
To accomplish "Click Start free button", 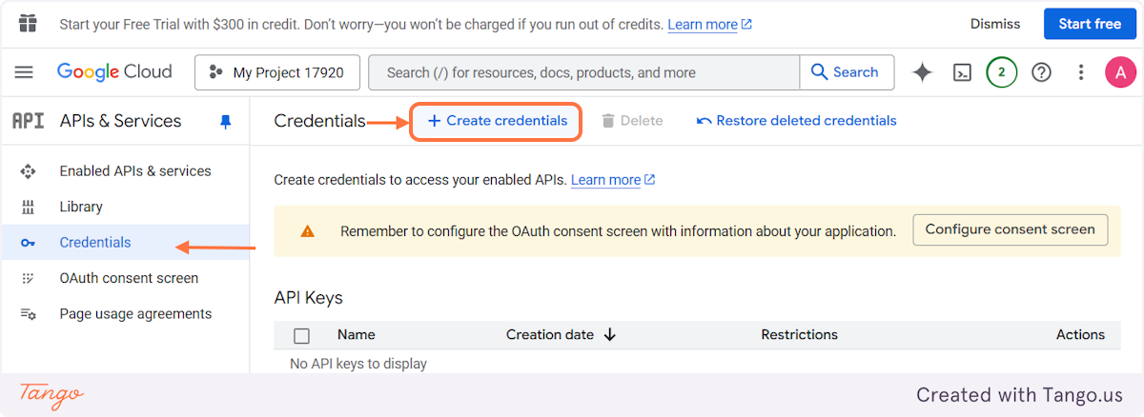I will coord(1090,24).
